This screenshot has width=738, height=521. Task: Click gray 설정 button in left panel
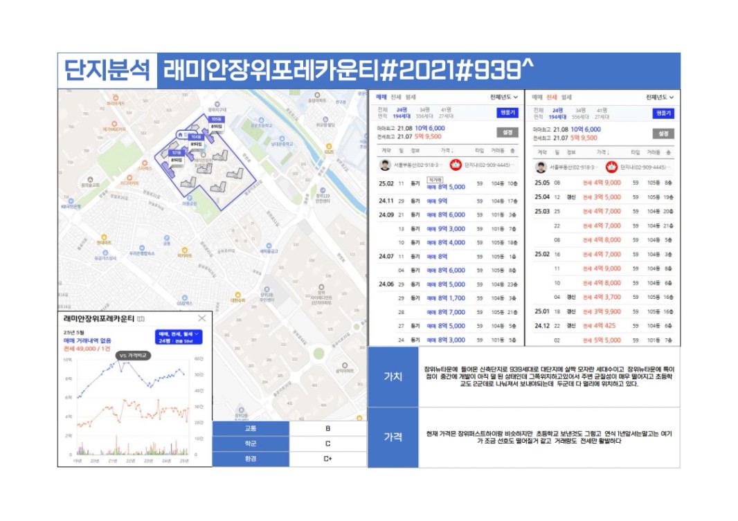[x=507, y=133]
